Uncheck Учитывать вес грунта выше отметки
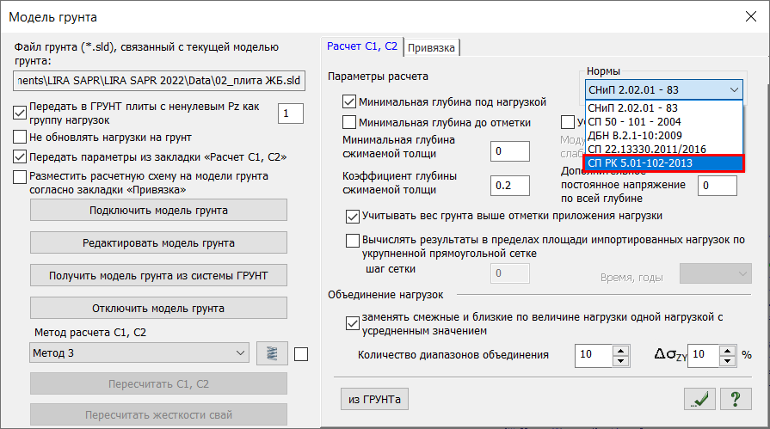The image size is (770, 429). coord(352,216)
